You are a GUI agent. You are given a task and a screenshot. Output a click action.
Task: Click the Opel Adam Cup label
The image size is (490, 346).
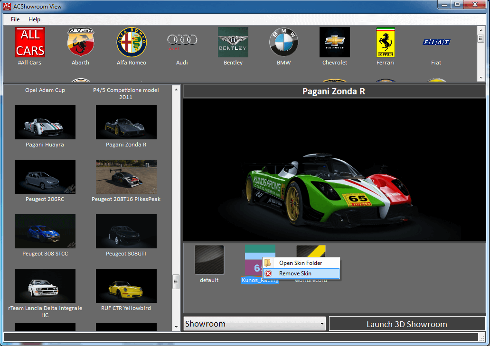click(x=45, y=90)
